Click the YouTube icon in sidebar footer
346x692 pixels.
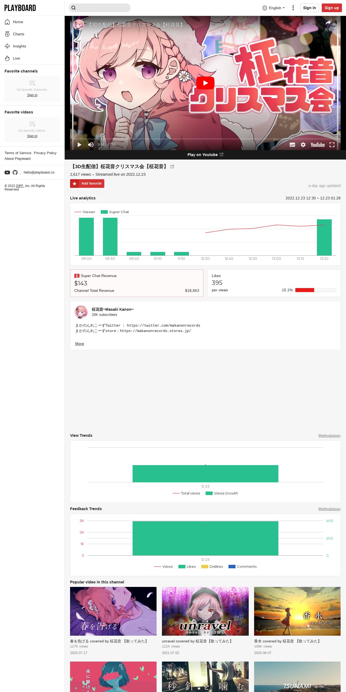pyautogui.click(x=7, y=172)
